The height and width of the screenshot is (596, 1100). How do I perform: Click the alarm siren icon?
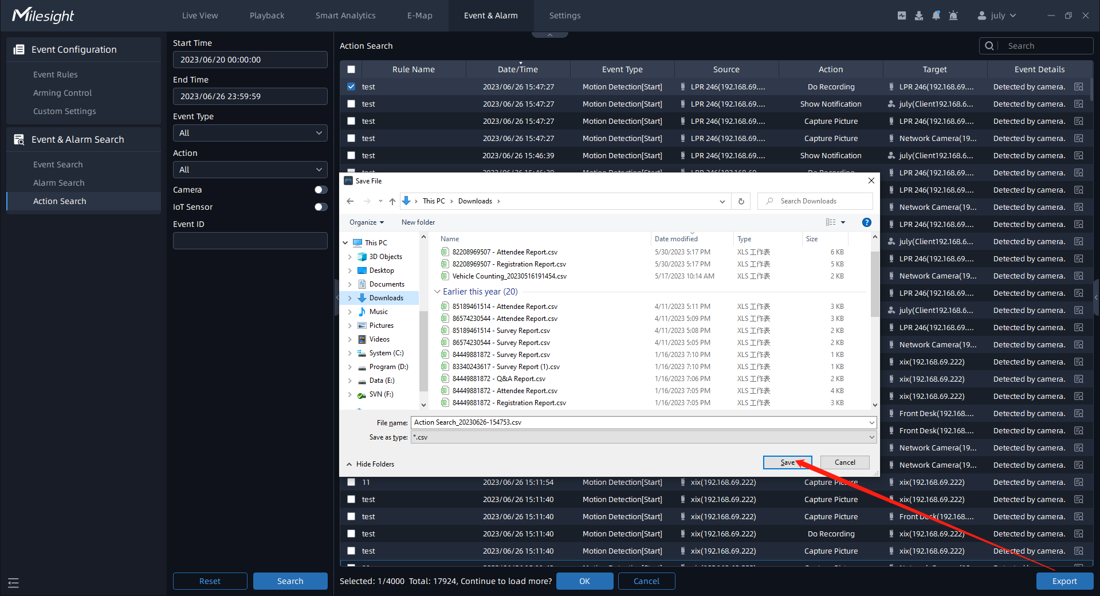click(953, 15)
